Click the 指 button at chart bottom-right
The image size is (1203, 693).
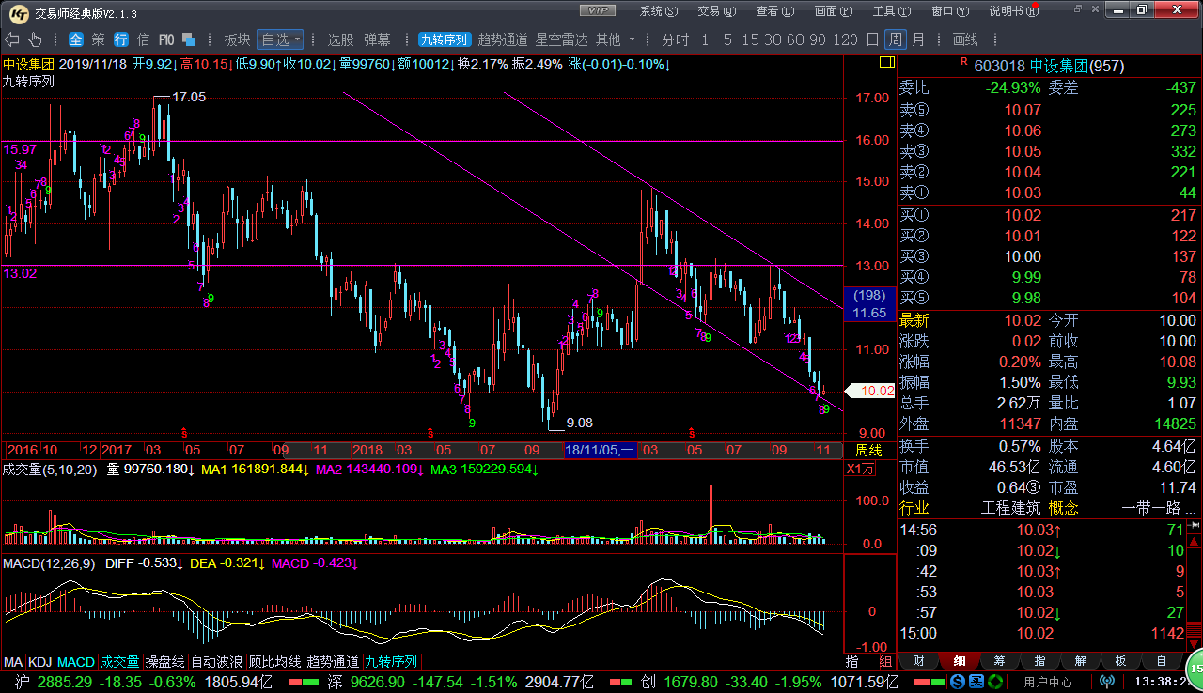pos(851,662)
